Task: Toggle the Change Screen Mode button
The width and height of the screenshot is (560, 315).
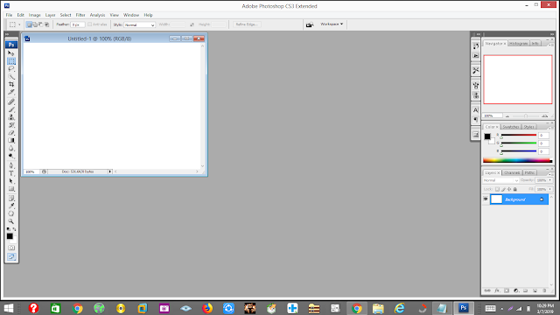Action: coord(11,257)
